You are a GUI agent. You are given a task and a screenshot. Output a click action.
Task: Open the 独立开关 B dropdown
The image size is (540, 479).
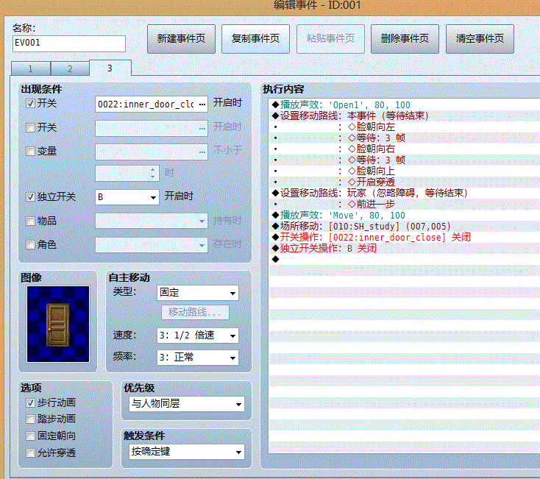127,197
